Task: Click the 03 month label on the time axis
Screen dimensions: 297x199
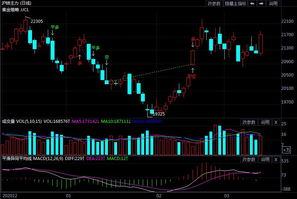Action: click(227, 196)
